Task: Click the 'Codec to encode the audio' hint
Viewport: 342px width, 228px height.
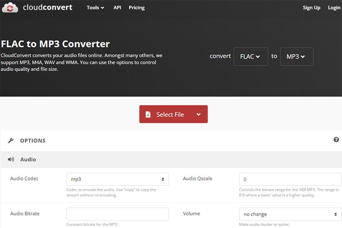Action: 111,192
